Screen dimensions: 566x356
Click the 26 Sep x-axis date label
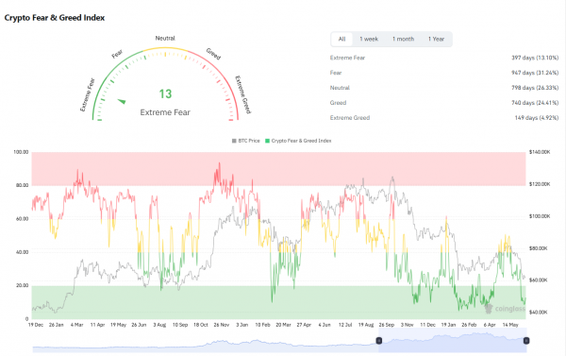tap(386, 325)
